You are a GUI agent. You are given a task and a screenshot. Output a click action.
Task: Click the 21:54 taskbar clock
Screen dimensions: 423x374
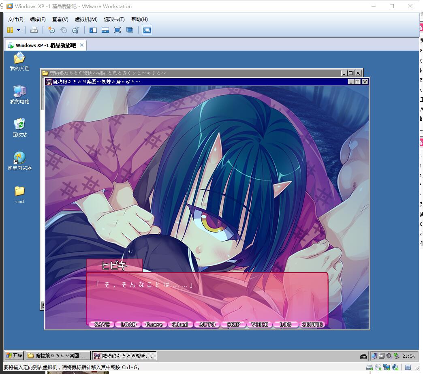(x=408, y=356)
